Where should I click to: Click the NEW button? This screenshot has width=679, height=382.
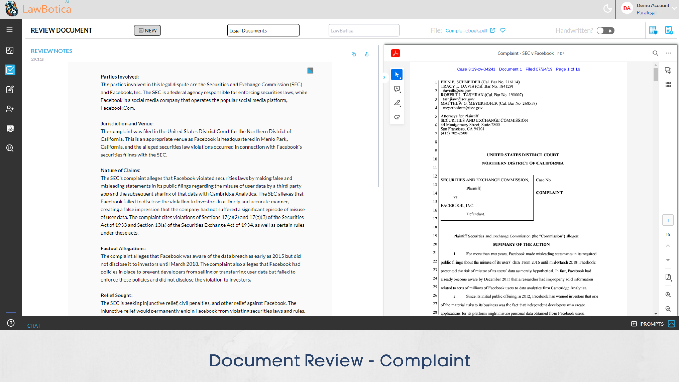click(x=147, y=30)
